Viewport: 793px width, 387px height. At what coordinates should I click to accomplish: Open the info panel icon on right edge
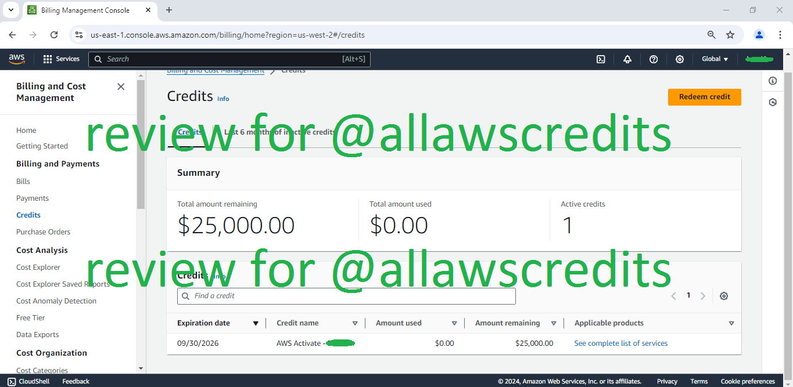point(773,81)
